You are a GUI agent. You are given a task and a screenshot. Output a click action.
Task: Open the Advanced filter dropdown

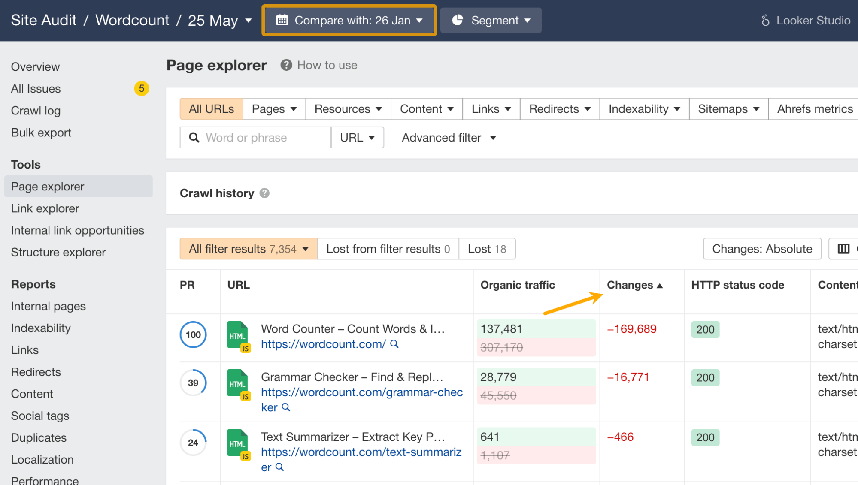[x=448, y=137]
